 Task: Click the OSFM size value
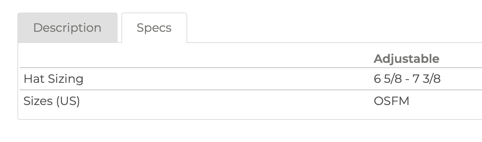click(x=392, y=101)
